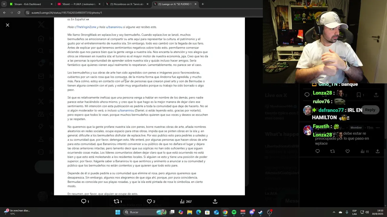View post analytics showing 267

[x=186, y=201]
